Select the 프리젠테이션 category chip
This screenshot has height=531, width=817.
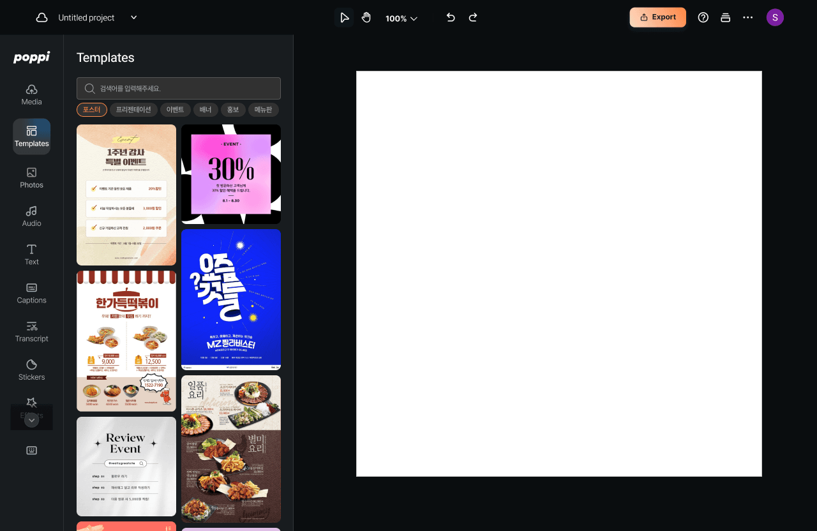(133, 110)
